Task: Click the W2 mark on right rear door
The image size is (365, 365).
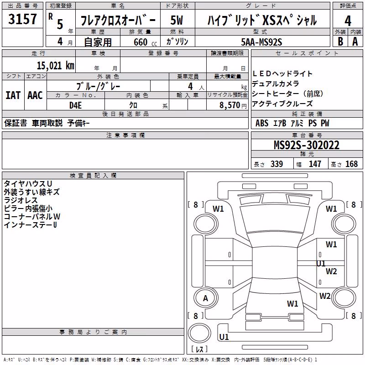Action: click(331, 271)
